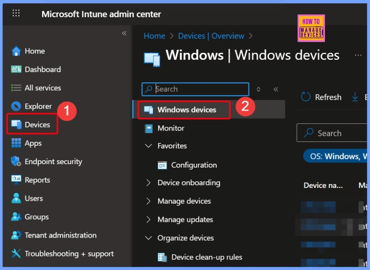
Task: Click the Device name column header
Action: point(323,186)
